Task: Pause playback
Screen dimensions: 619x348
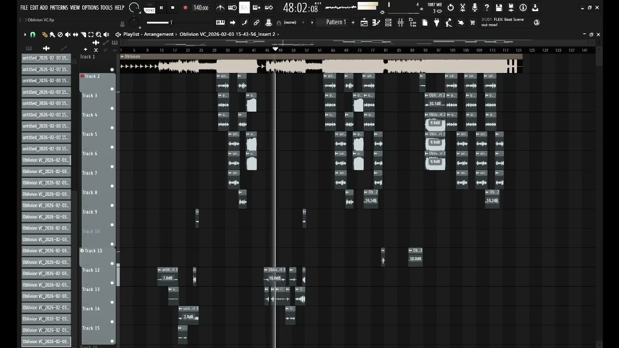Action: 161,8
